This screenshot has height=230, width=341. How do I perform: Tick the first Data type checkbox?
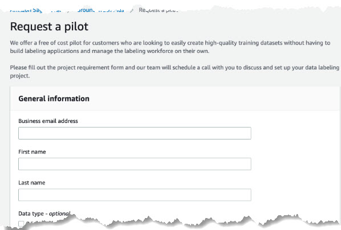(x=21, y=224)
